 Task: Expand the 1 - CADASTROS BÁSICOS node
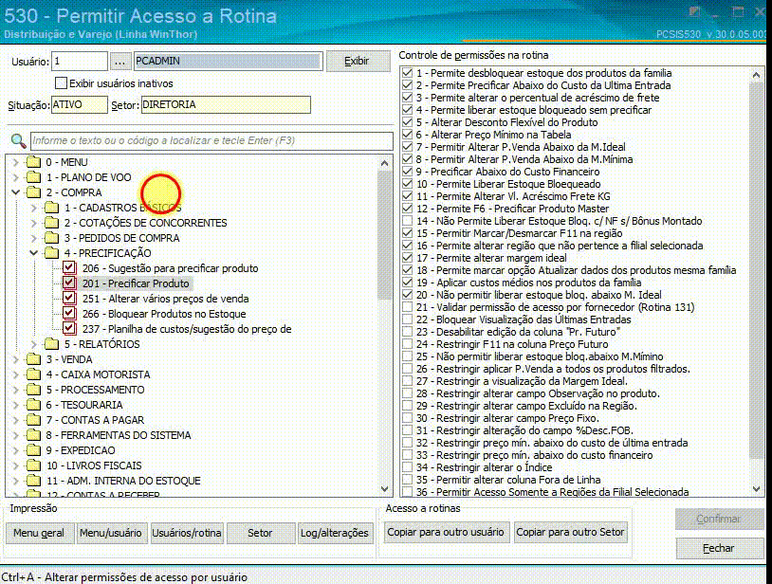point(33,209)
